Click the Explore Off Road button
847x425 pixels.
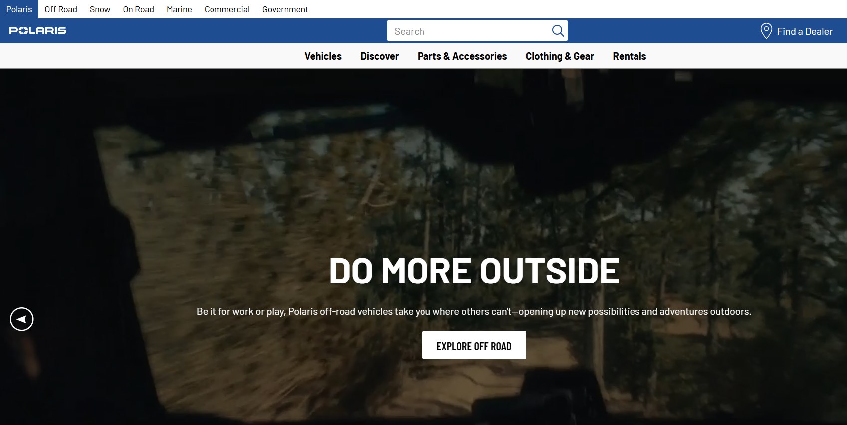click(474, 345)
